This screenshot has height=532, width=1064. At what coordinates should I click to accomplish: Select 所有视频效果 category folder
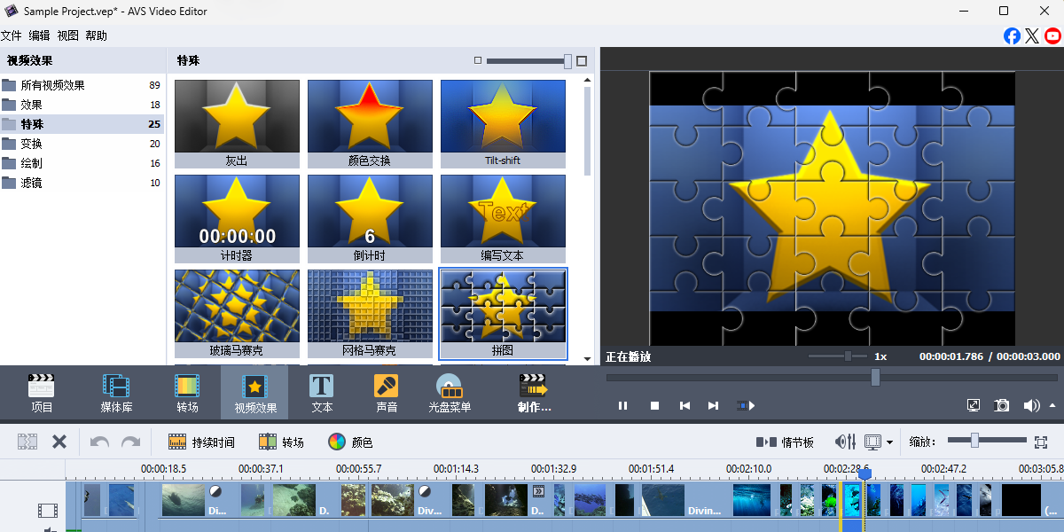coord(82,85)
